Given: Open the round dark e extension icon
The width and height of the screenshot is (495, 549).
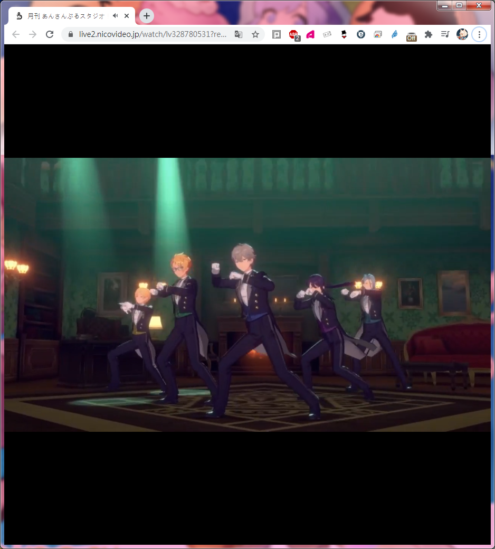Looking at the screenshot, I should 361,34.
